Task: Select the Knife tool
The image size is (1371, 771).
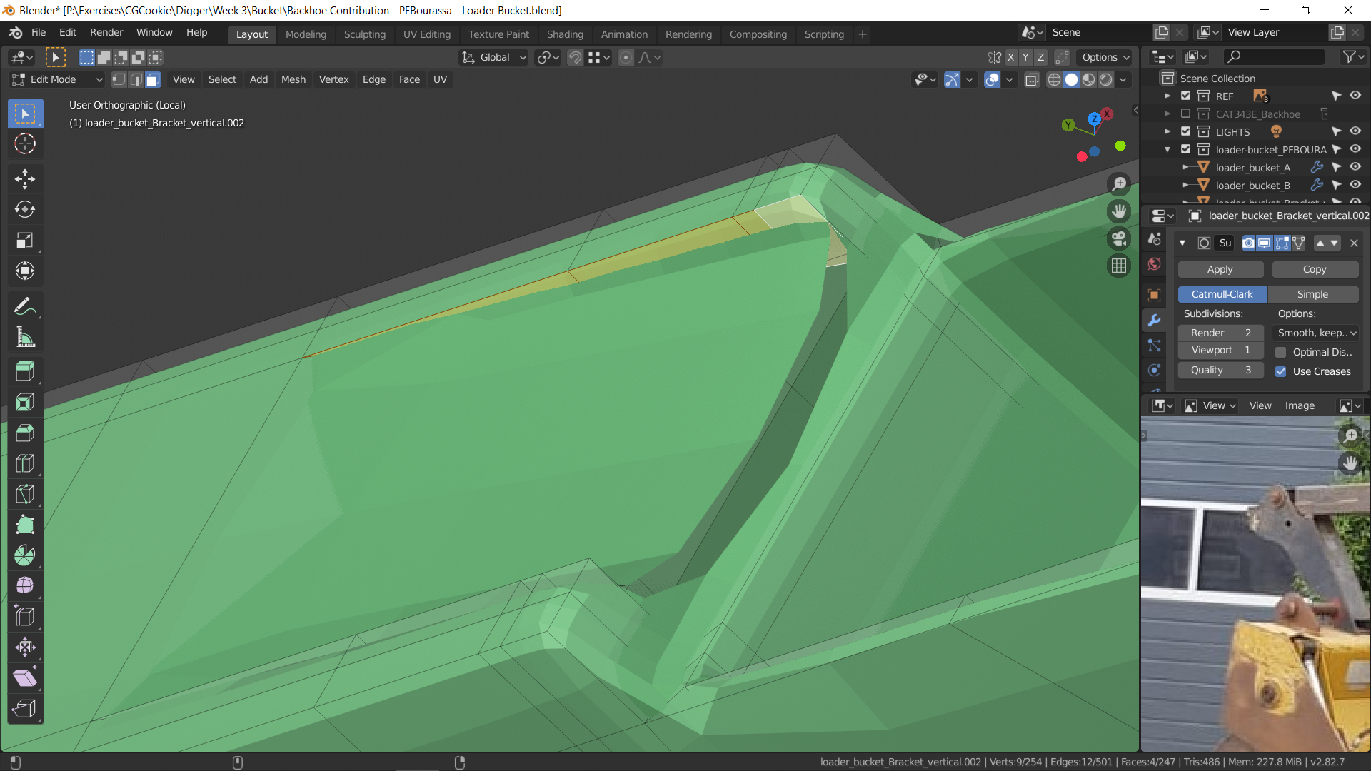Action: pyautogui.click(x=24, y=494)
